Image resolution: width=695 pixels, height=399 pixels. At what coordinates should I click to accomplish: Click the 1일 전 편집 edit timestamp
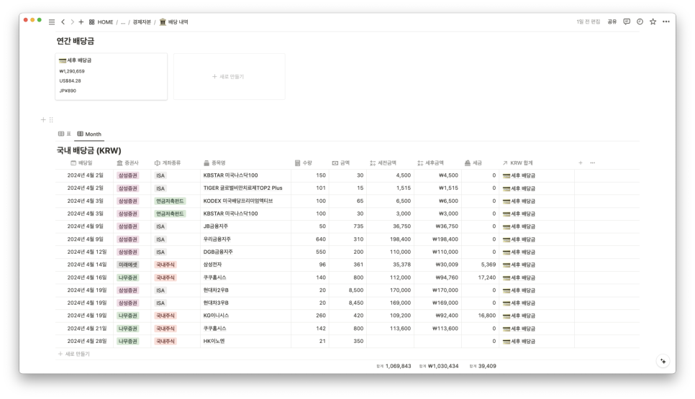[589, 22]
